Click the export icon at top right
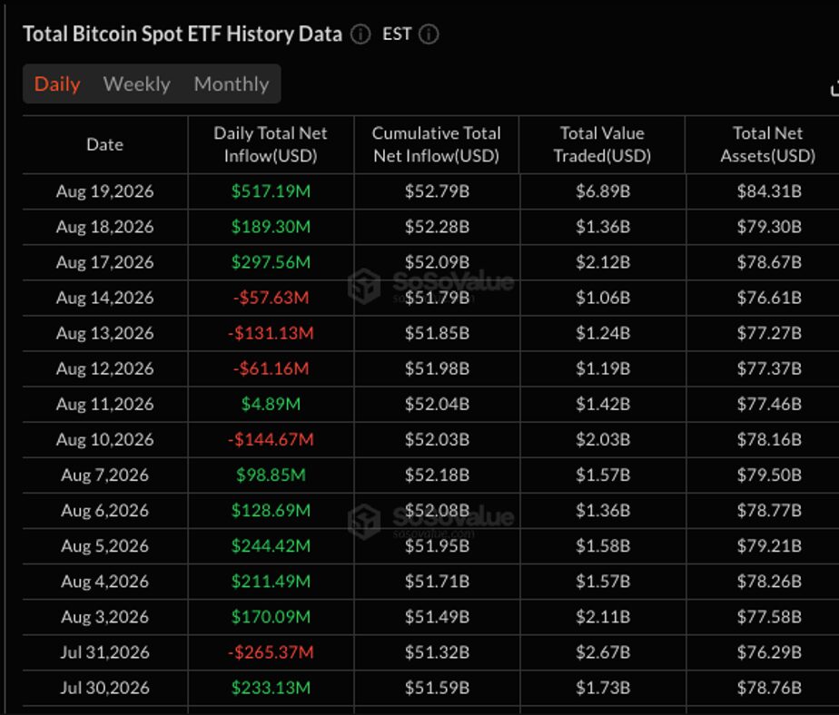 coord(834,88)
